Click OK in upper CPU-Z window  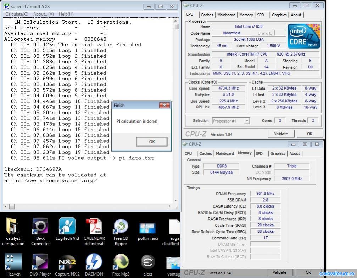[309, 134]
